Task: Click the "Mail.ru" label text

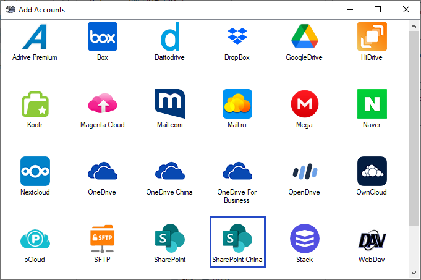Action: click(237, 125)
